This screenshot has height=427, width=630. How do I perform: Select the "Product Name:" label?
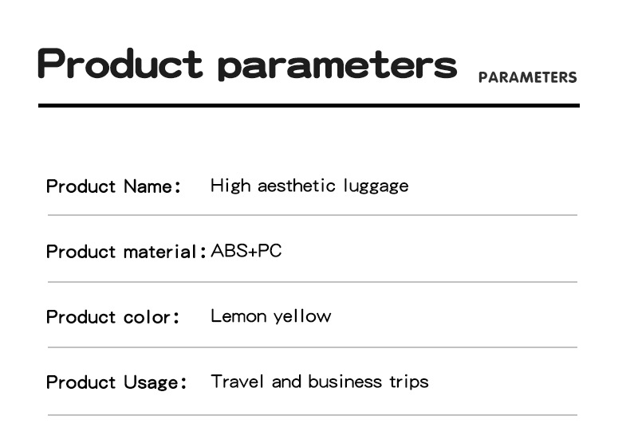click(x=114, y=186)
